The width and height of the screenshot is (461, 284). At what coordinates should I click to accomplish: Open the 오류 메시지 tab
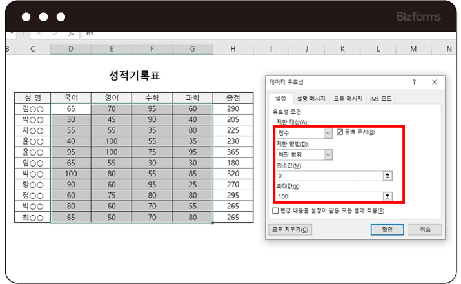(348, 99)
